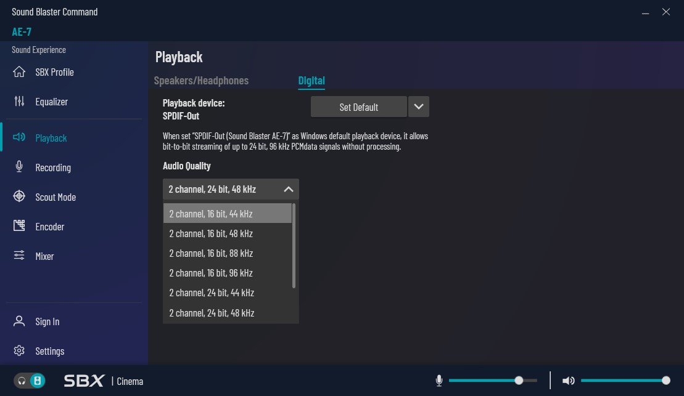Click the Cinema profile label
Viewport: 684px width, 396px height.
130,381
